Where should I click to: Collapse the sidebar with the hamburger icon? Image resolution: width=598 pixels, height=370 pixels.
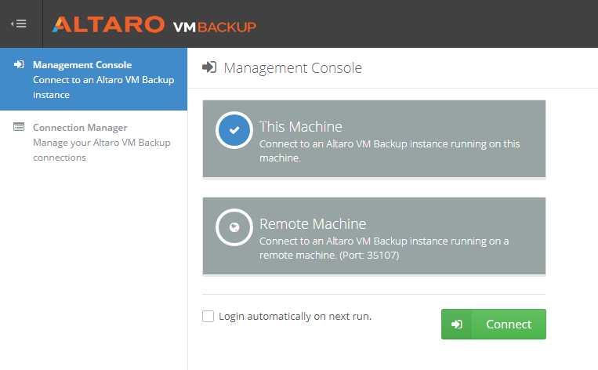tap(19, 24)
